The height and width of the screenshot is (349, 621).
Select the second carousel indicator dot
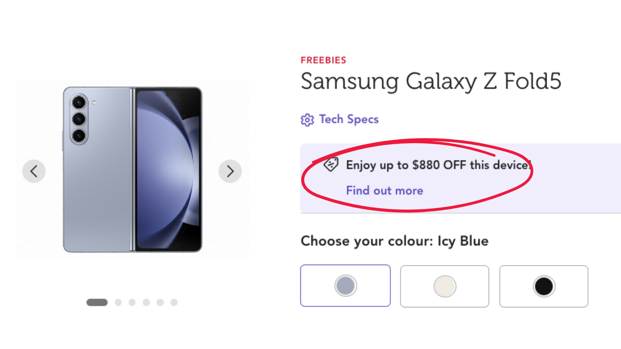(118, 302)
